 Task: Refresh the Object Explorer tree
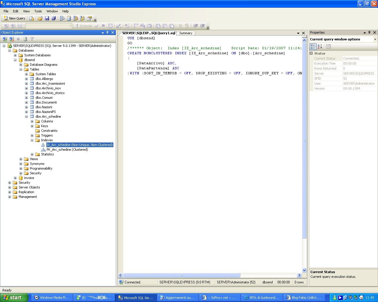point(25,39)
